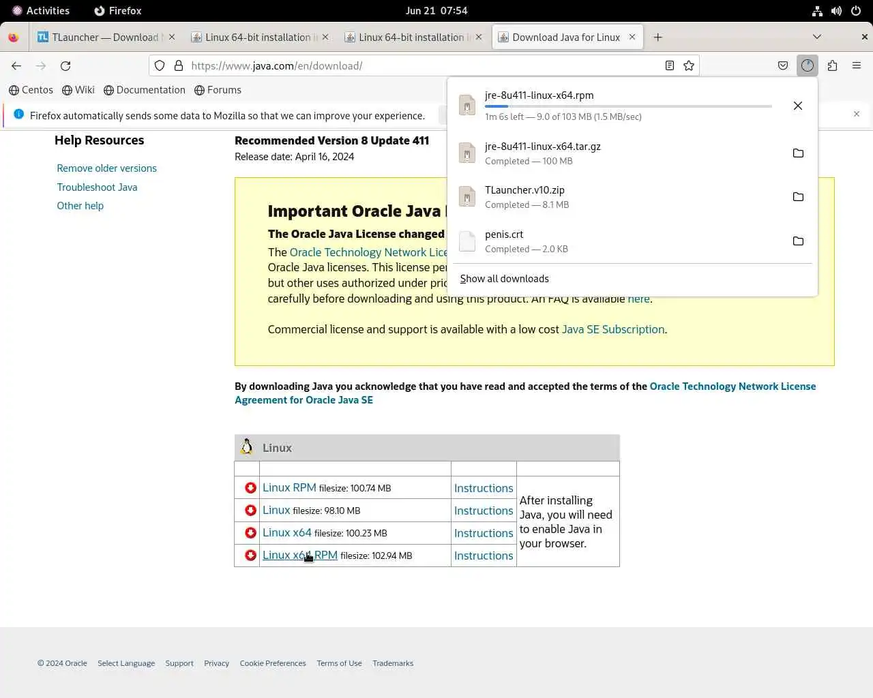The height and width of the screenshot is (698, 873).
Task: Open the FAQ 'here' link
Action: pos(638,299)
